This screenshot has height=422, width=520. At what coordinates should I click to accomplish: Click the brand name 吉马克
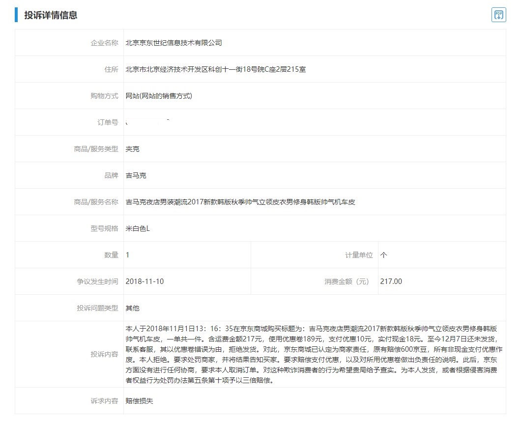click(x=135, y=175)
